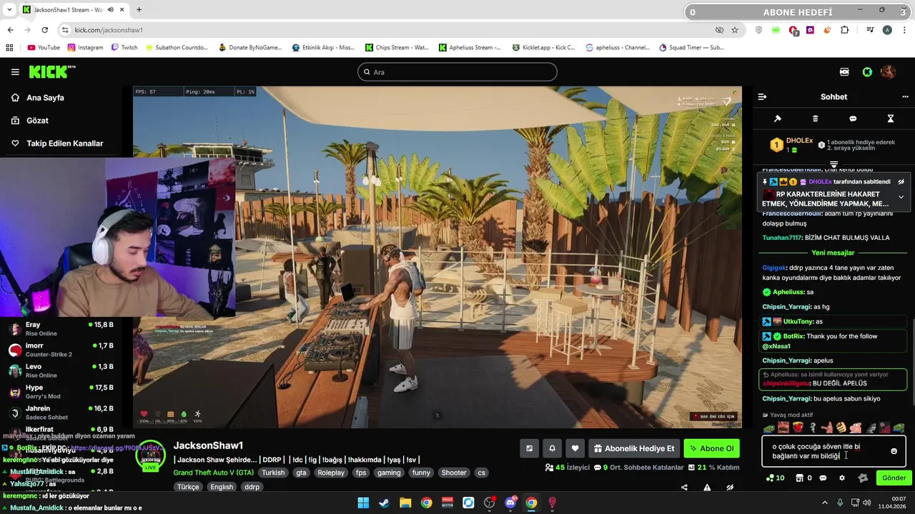Screen dimensions: 915x514
Task: Open the channel shop icon with 0
Action: click(x=803, y=478)
